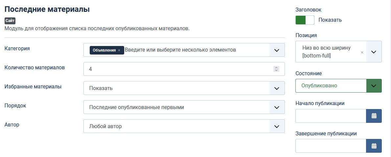Open the Порядок dropdown
391x157 pixels.
point(184,107)
